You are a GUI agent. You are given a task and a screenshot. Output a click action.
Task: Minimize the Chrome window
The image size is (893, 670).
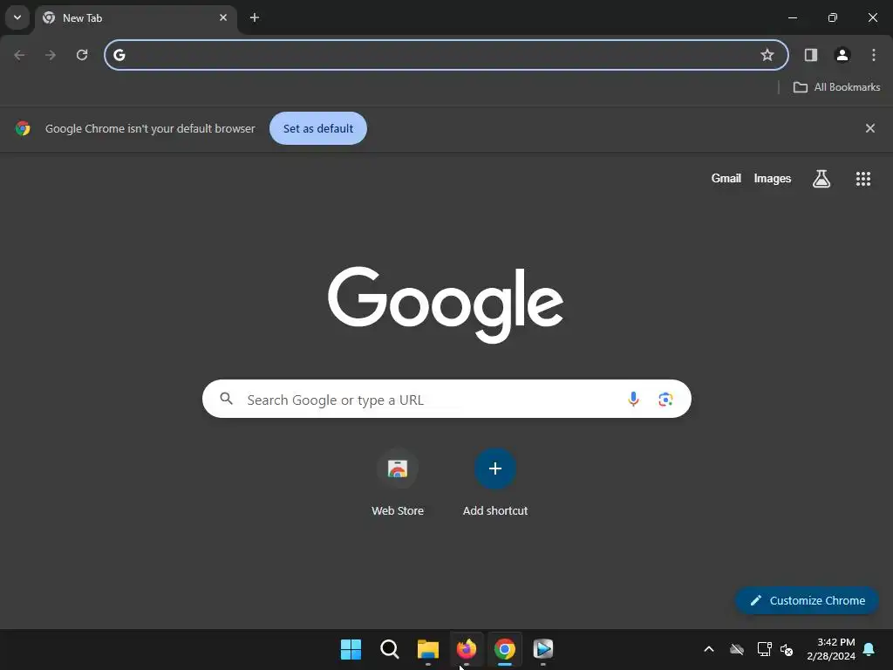(x=792, y=17)
